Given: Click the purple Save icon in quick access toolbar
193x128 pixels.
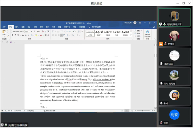Looking at the screenshot, I should click(x=11, y=42).
